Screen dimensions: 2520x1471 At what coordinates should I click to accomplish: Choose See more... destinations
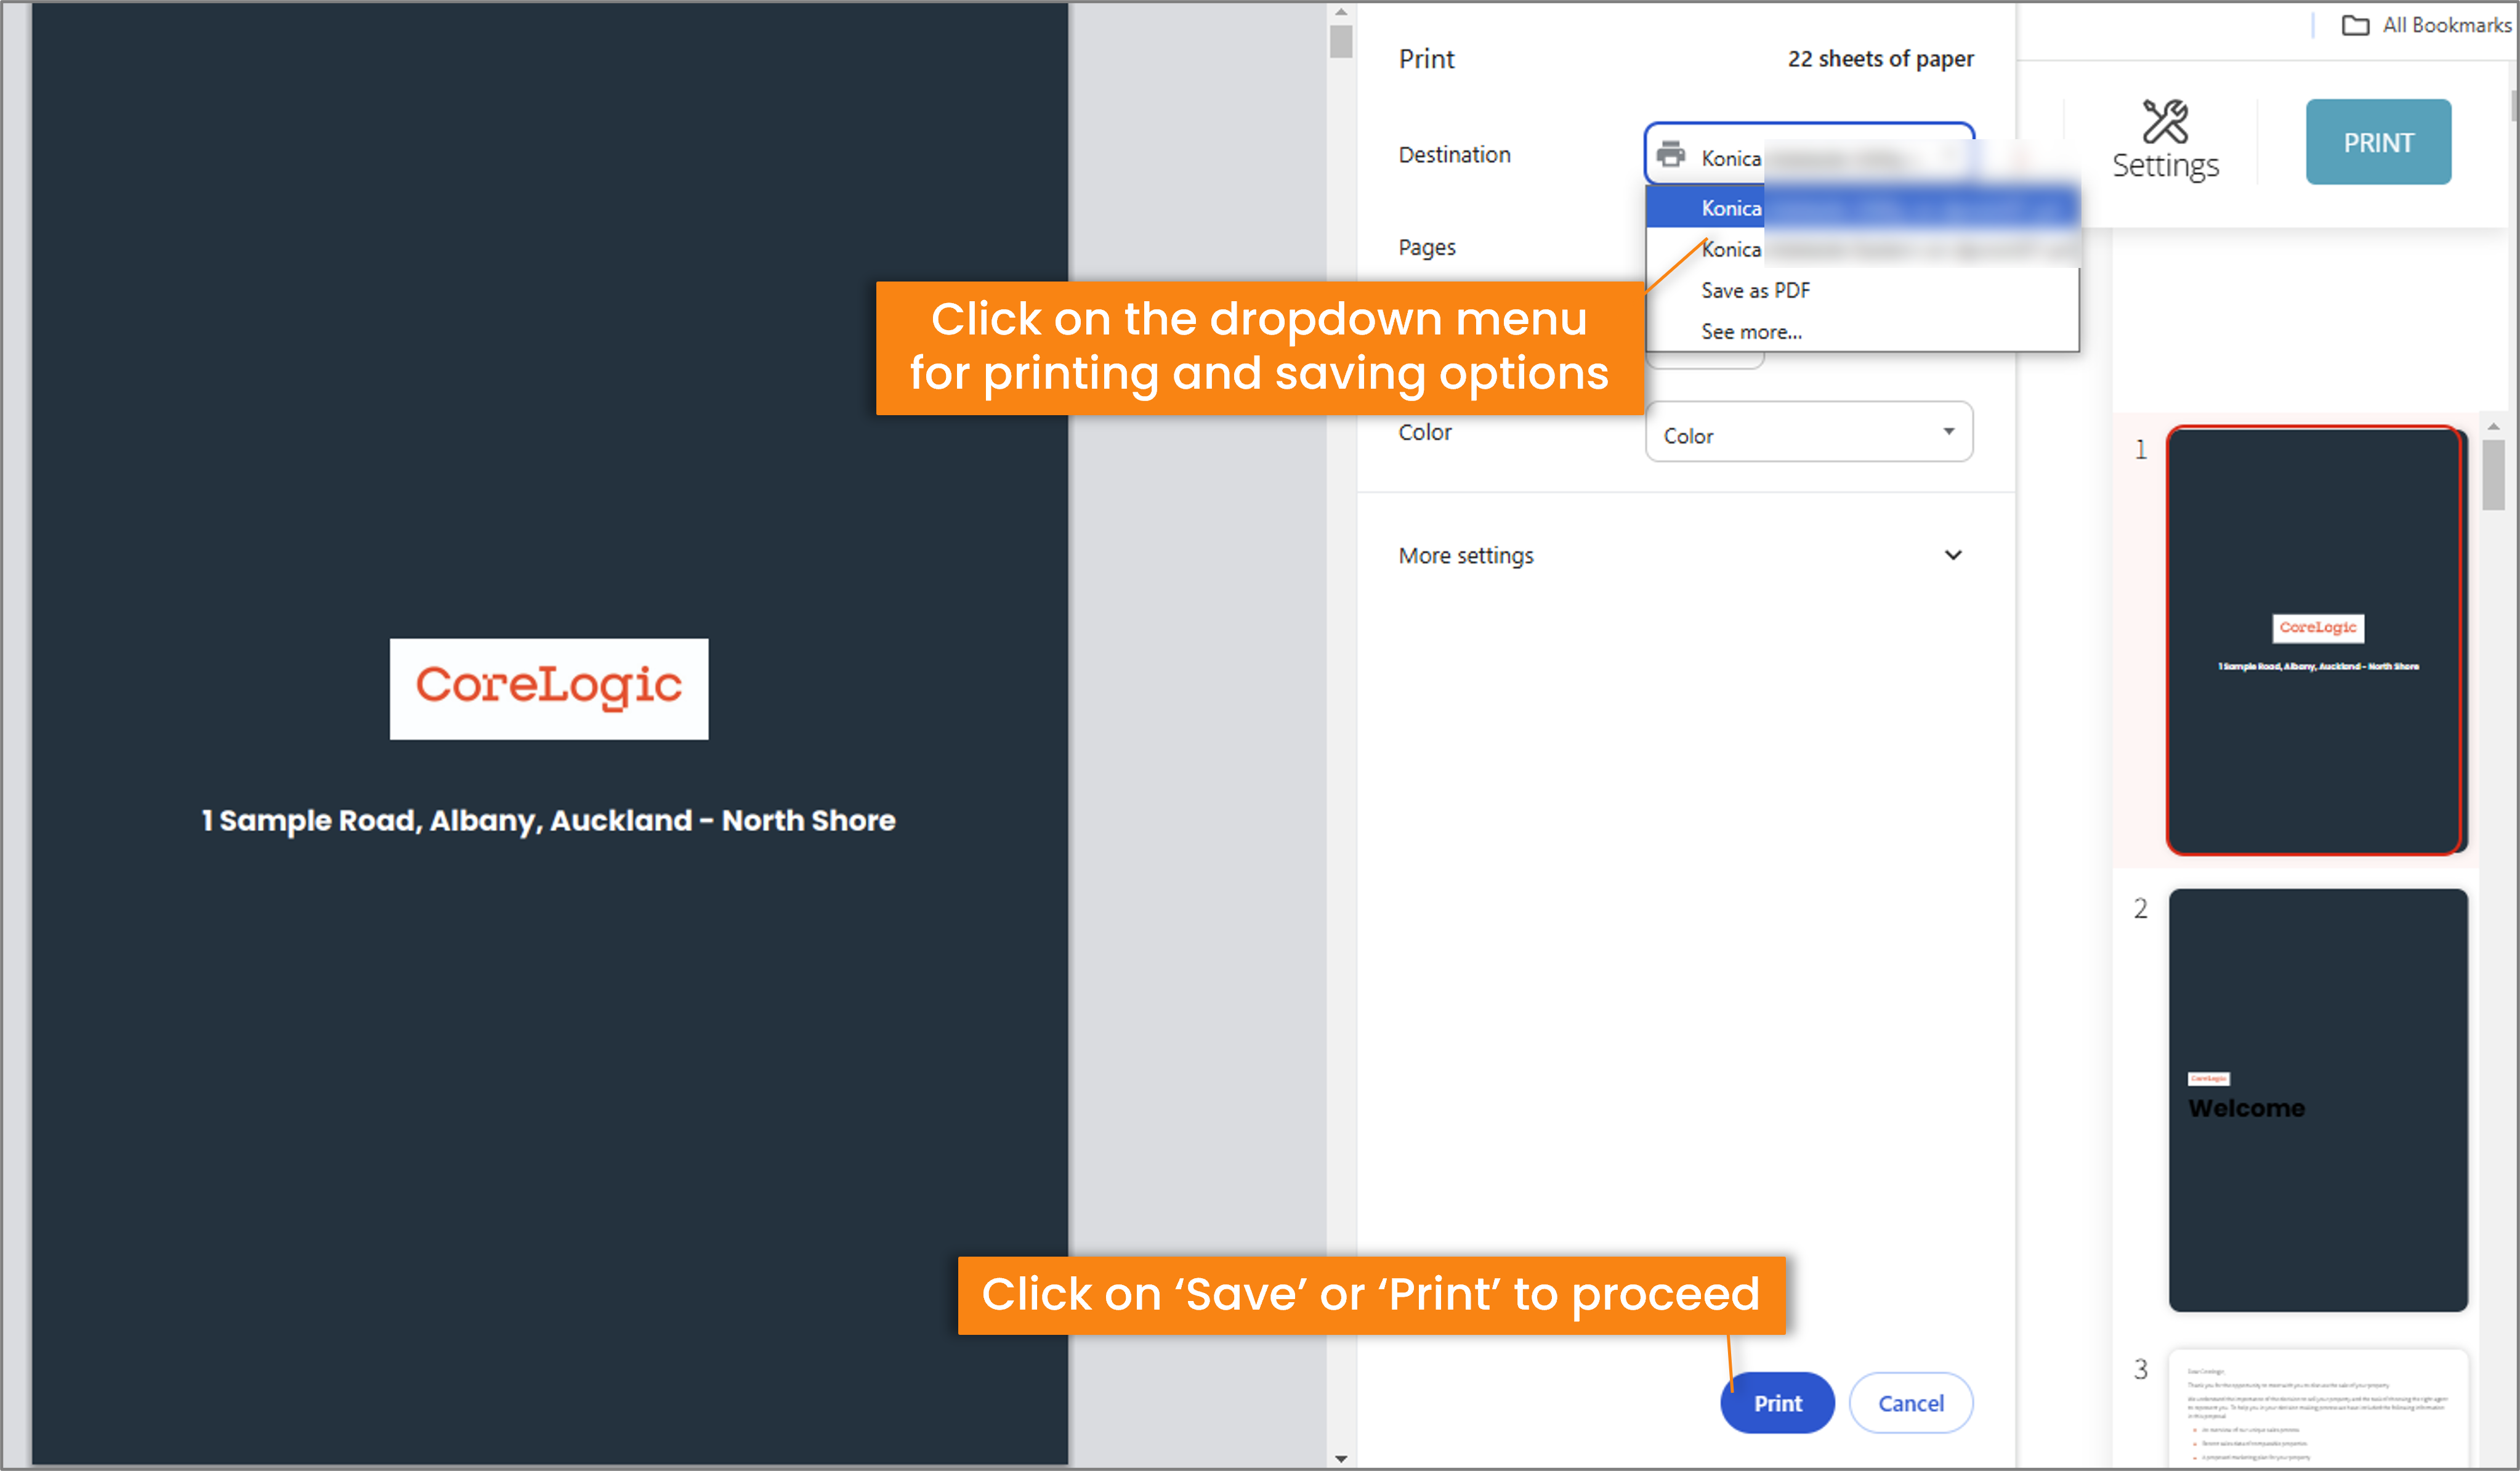click(x=1862, y=331)
